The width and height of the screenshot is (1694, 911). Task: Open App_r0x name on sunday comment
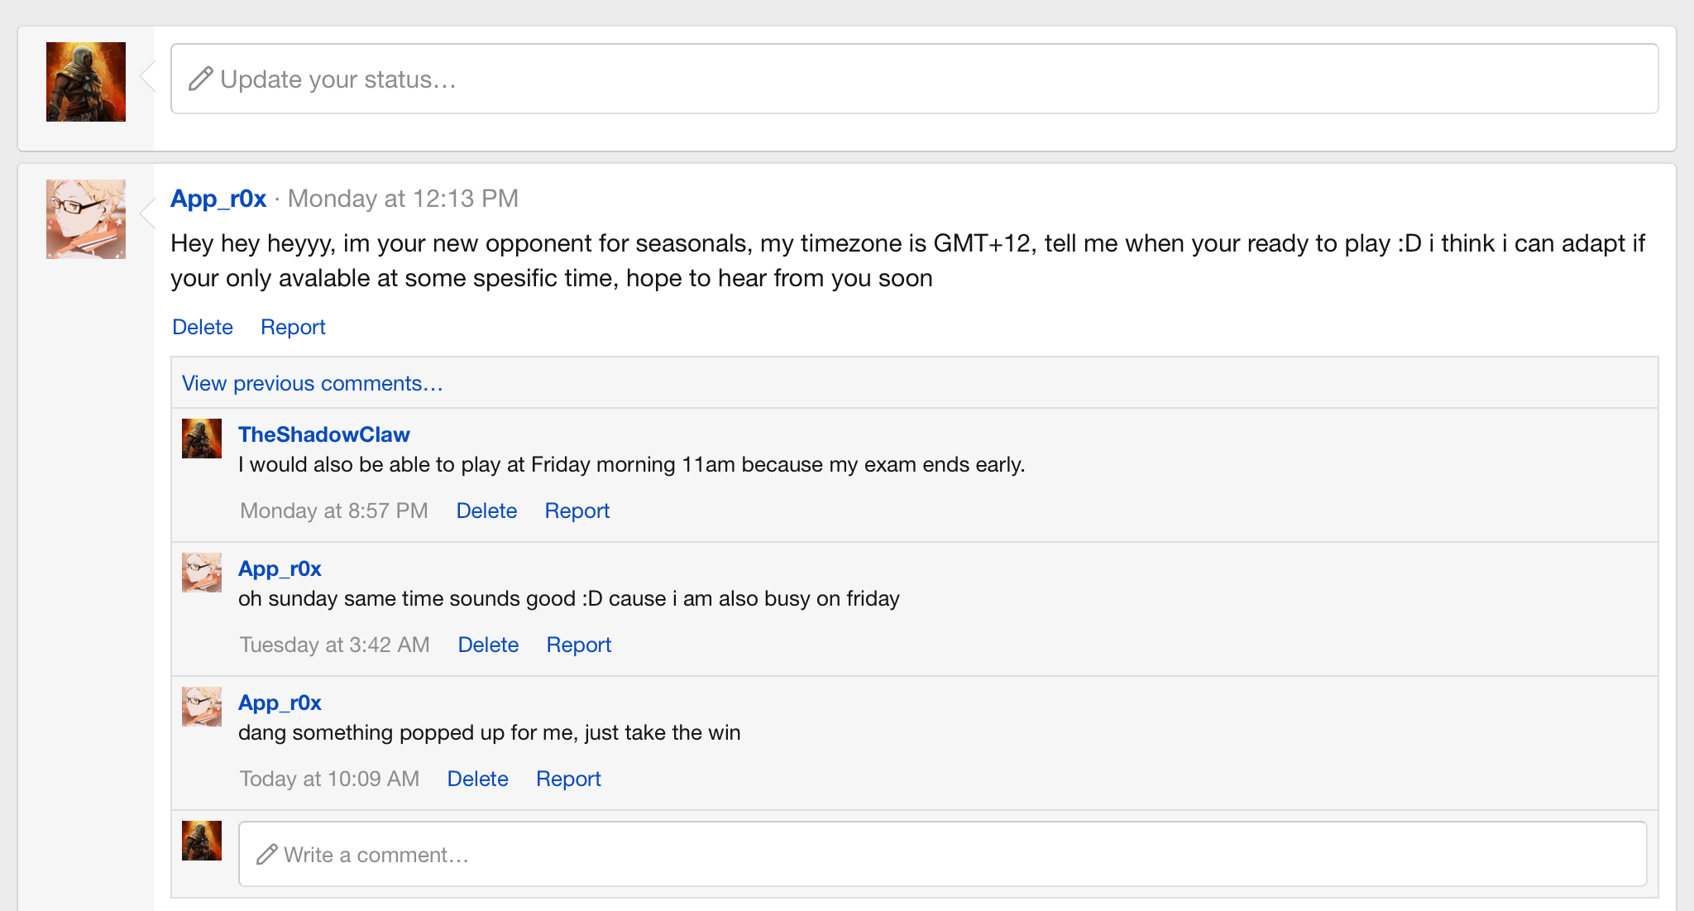tap(280, 568)
